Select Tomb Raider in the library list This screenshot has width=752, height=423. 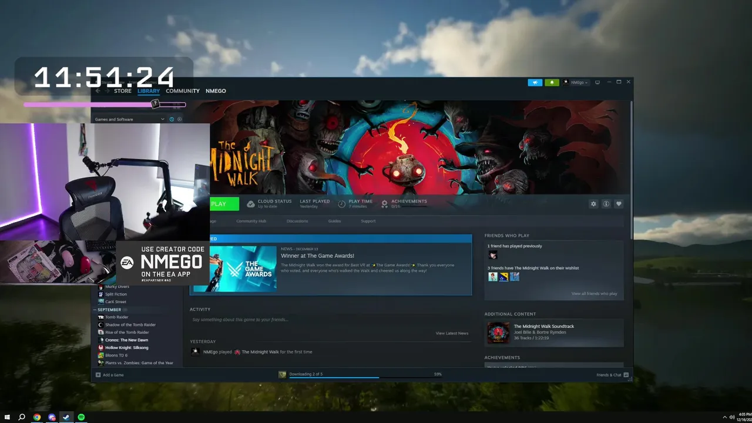pos(116,317)
